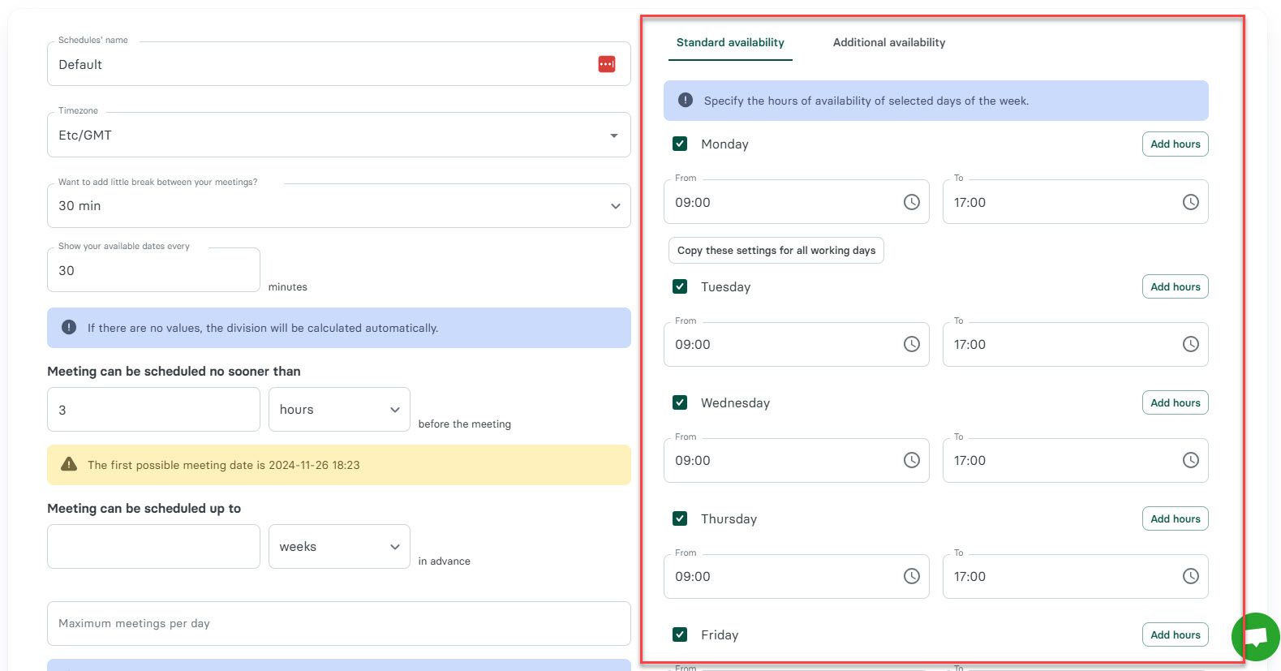
Task: Open clock picker for Monday To time
Action: point(1189,202)
